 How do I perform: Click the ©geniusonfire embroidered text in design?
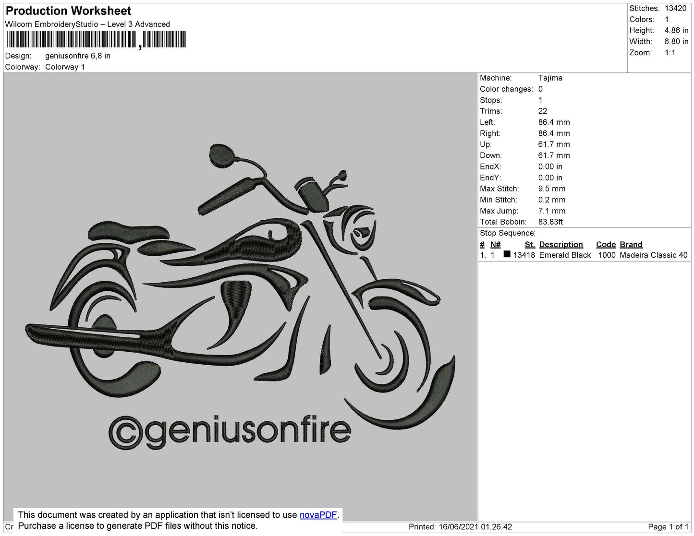point(230,432)
